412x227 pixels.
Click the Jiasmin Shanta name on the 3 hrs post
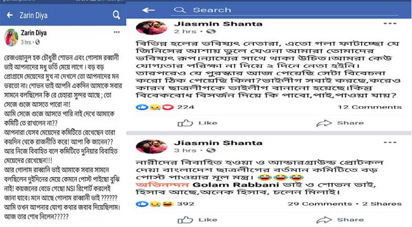[x=218, y=143]
